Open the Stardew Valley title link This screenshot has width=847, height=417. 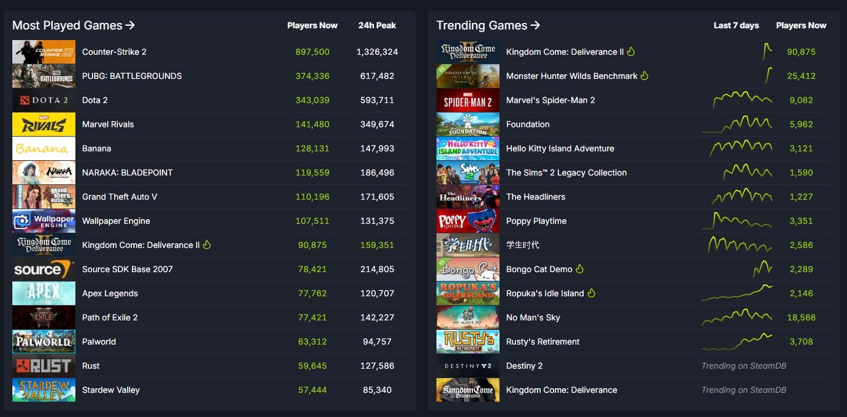(111, 390)
